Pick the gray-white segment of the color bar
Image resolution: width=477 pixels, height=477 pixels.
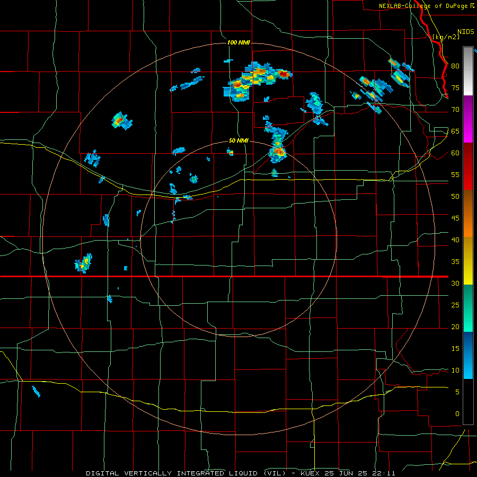click(x=468, y=71)
